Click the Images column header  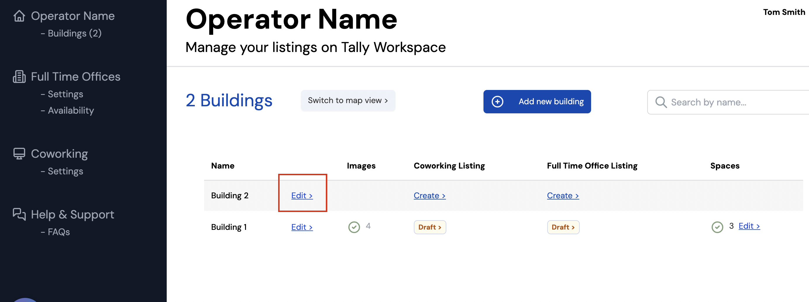click(361, 166)
